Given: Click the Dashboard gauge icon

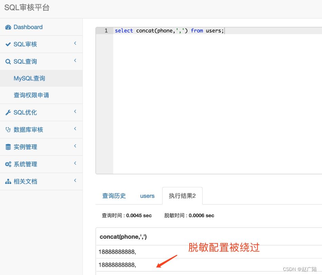Looking at the screenshot, I should coord(8,27).
